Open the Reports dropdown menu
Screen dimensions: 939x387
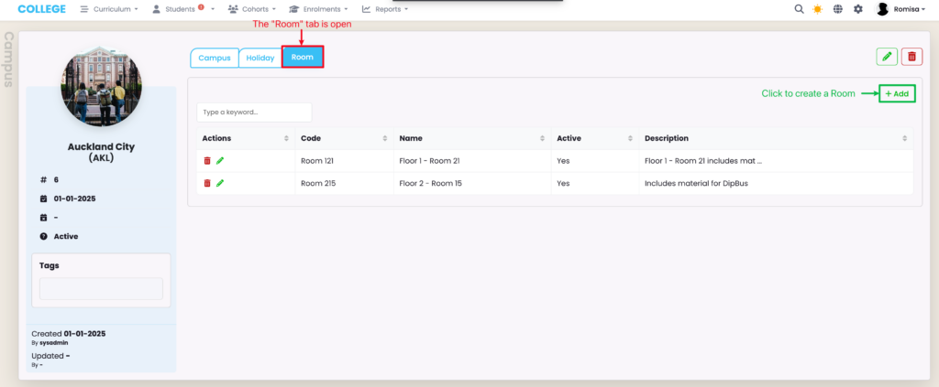(385, 9)
